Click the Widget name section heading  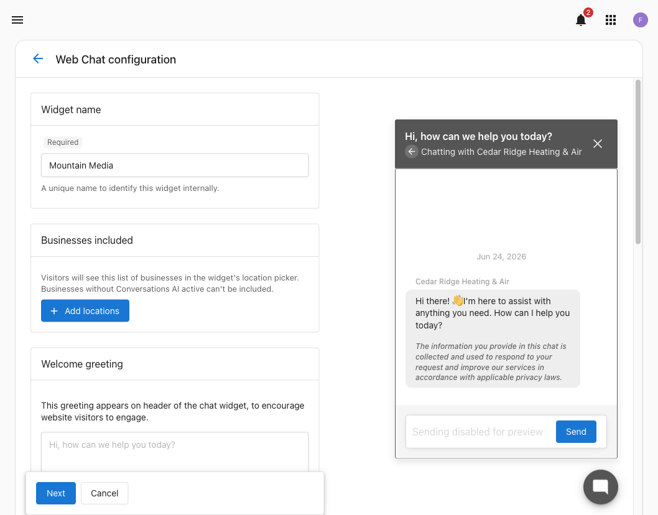[x=71, y=109]
